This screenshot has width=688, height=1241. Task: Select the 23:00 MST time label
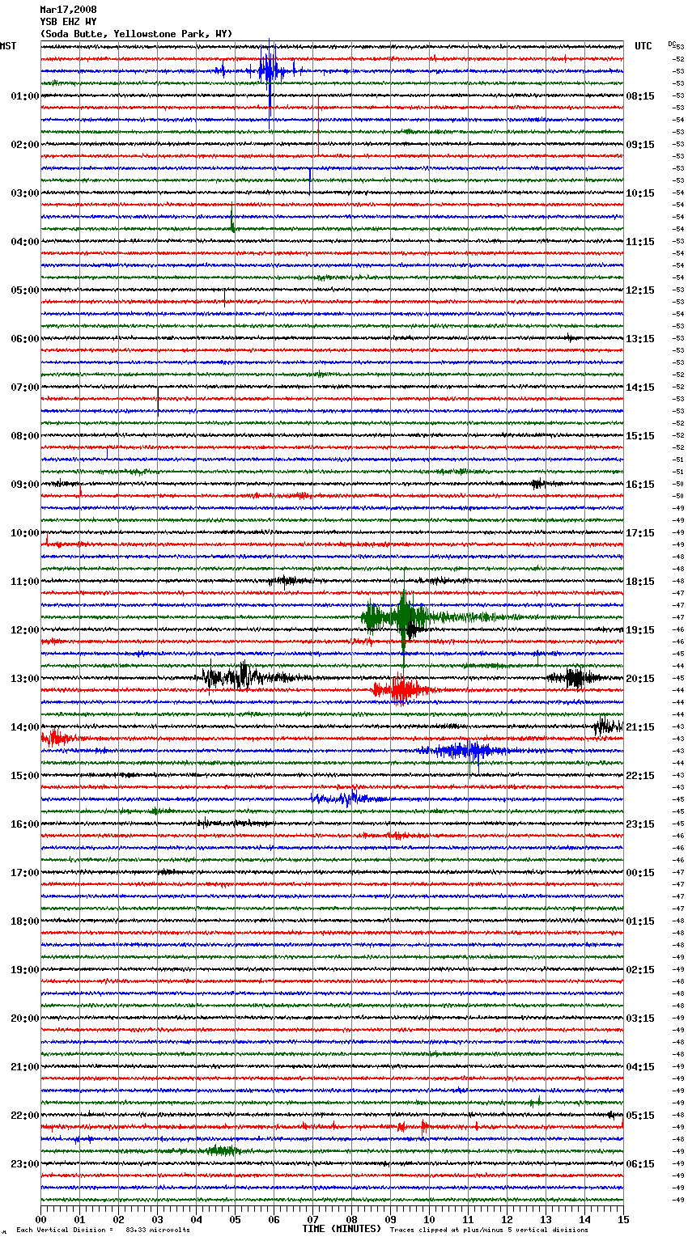click(x=25, y=1164)
